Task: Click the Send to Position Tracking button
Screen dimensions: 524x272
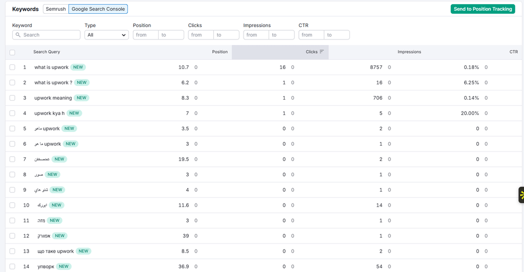Action: tap(483, 9)
